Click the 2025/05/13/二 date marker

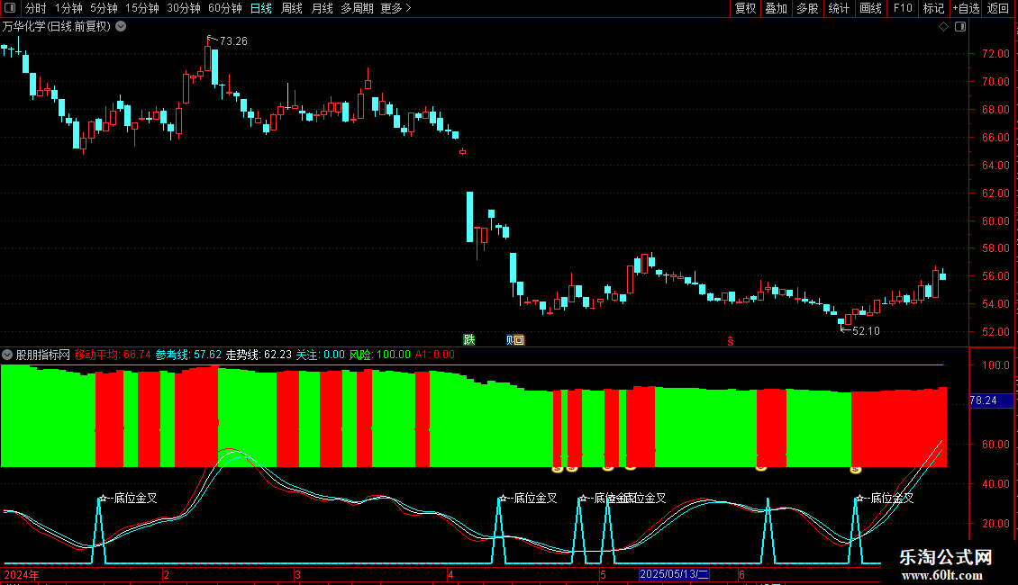coord(674,574)
